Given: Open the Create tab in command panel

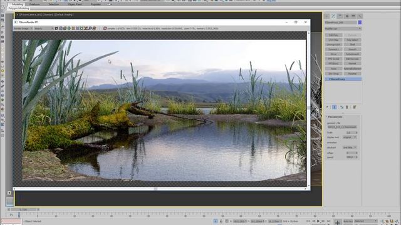Looking at the screenshot, I should [x=327, y=16].
